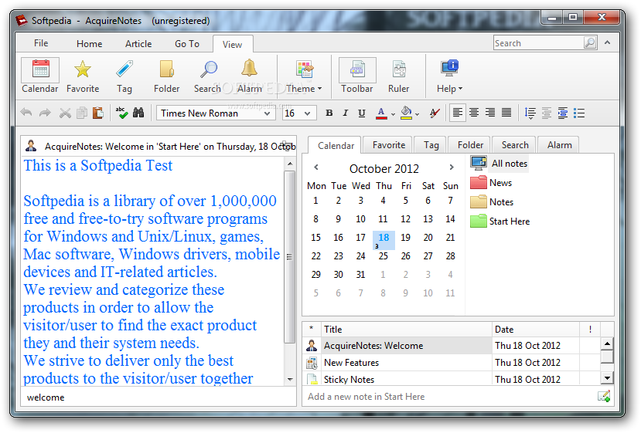Select All notes folder
Viewport: 641px width, 433px height.
500,163
